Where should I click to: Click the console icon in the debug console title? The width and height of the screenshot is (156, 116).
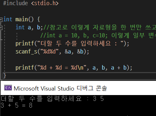(x=8, y=88)
